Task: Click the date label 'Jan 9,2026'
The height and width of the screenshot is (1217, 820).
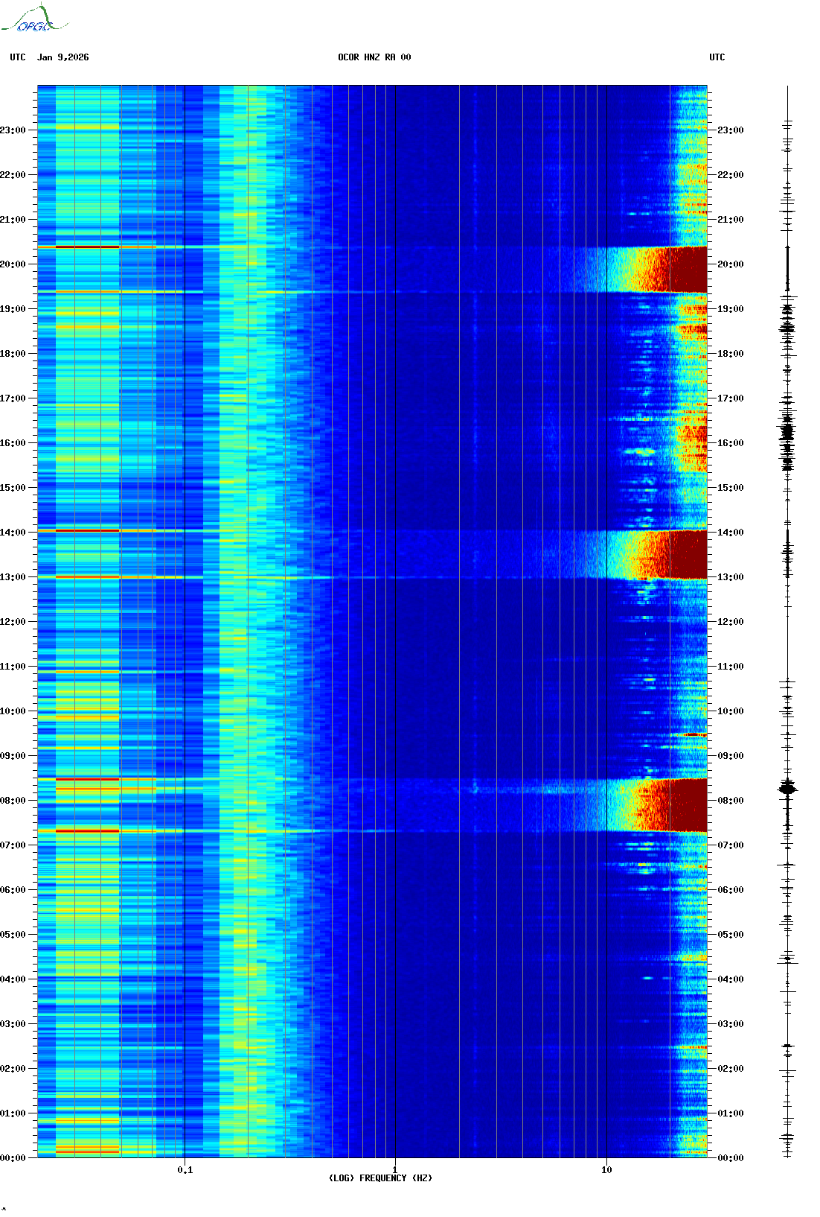Action: pyautogui.click(x=63, y=57)
